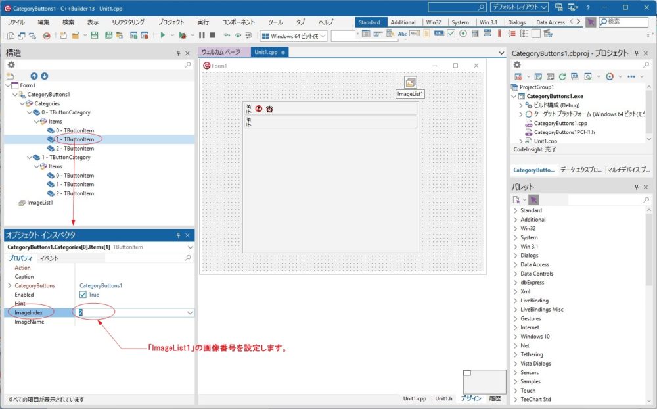657x409 pixels.
Task: Open the ImageIndex value dropdown
Action: pos(190,313)
